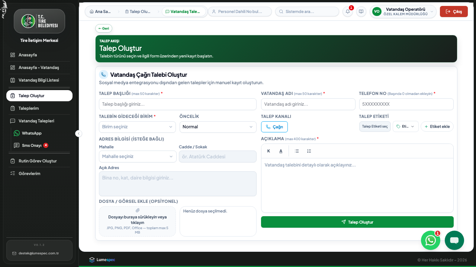Click the Etiket ekle button
476x267 pixels.
click(x=437, y=126)
